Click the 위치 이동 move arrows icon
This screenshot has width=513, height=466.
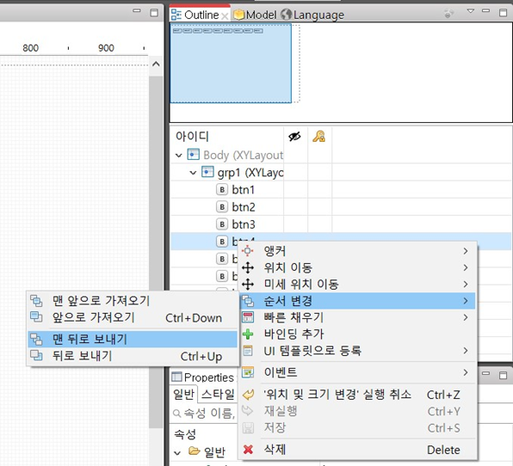click(x=248, y=267)
